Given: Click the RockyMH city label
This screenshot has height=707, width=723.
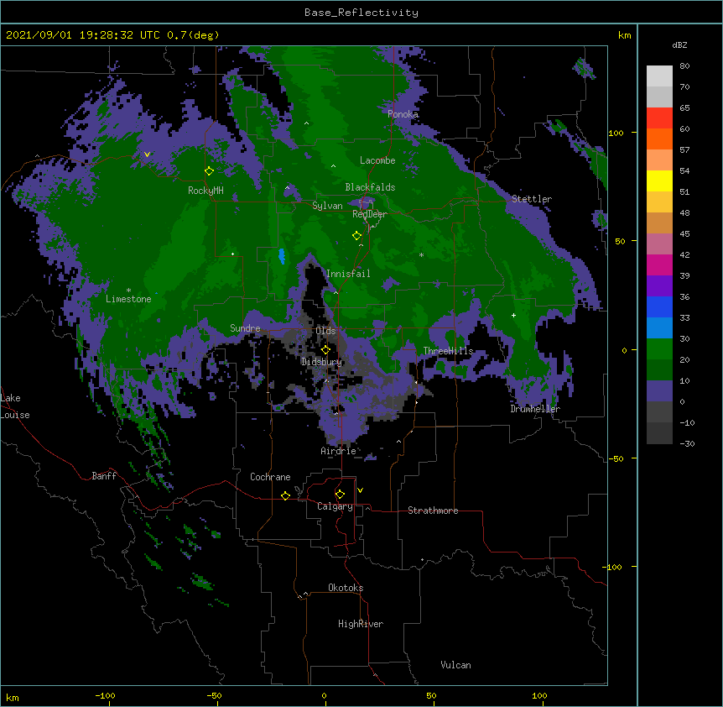Looking at the screenshot, I should click(x=205, y=191).
